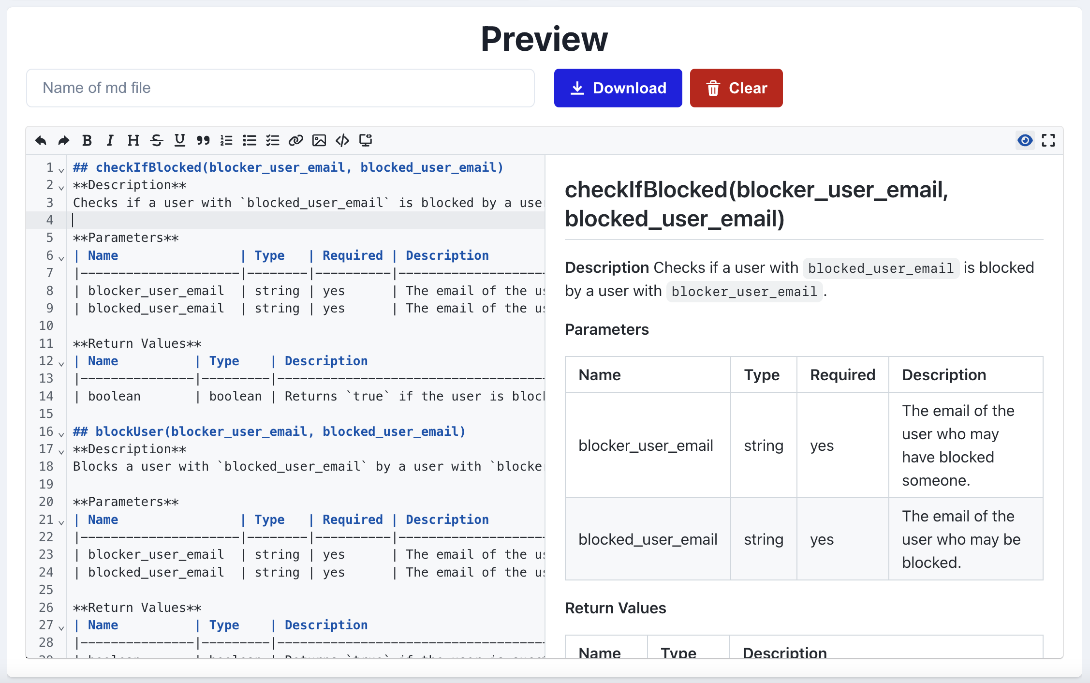Insert an image from toolbar
This screenshot has width=1090, height=683.
319,141
